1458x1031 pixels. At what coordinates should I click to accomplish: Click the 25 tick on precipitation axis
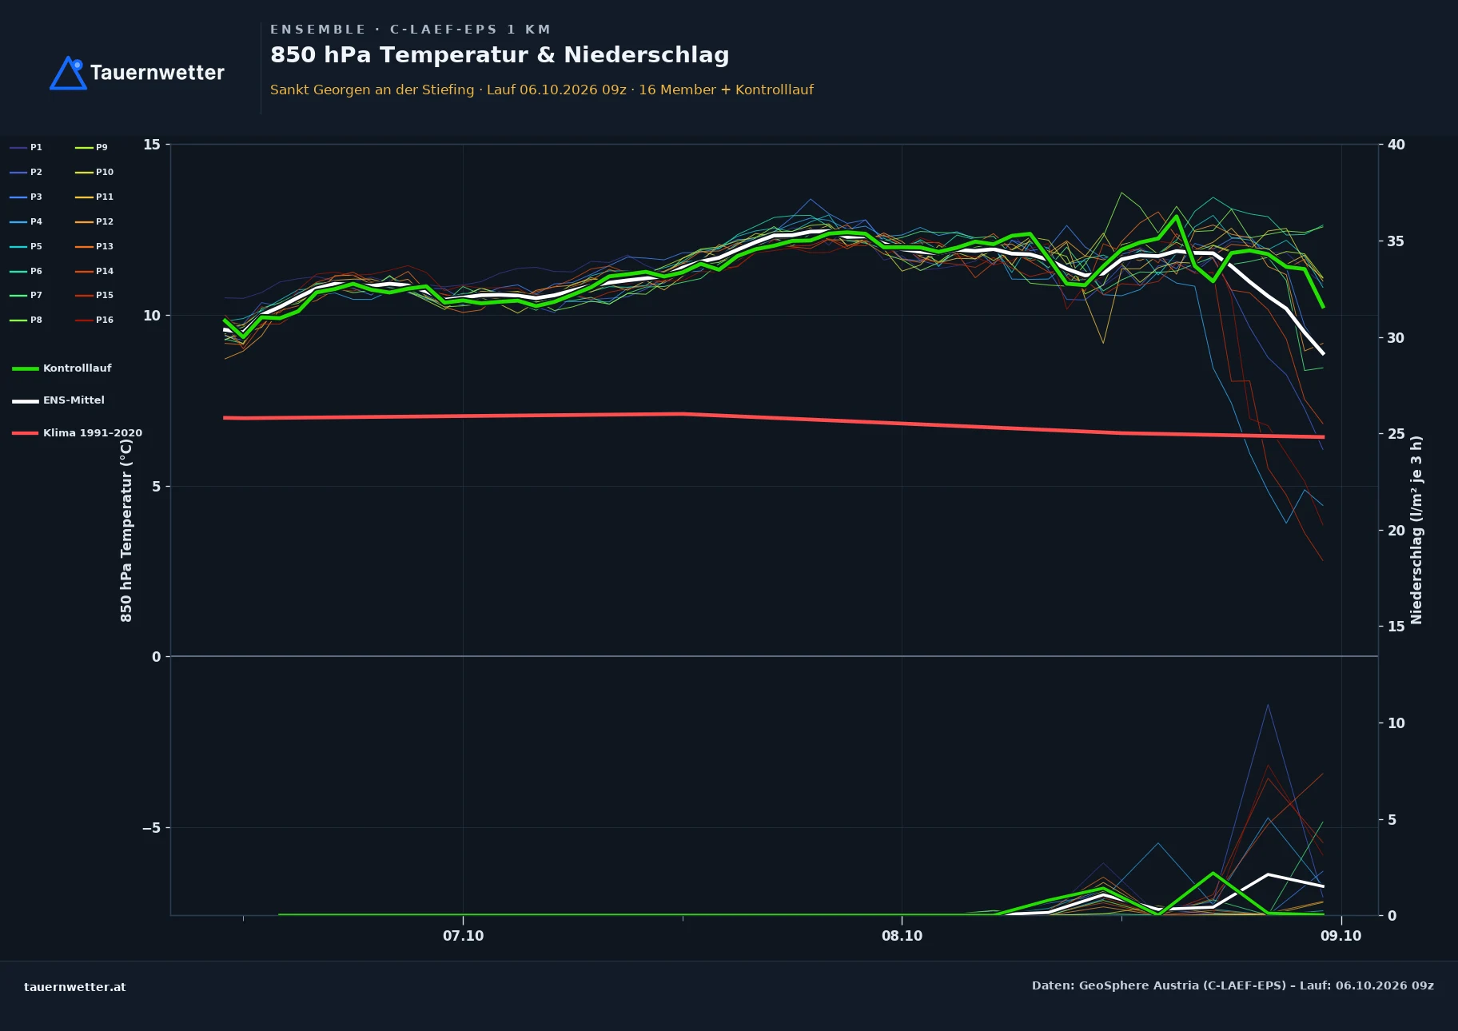(x=1396, y=433)
